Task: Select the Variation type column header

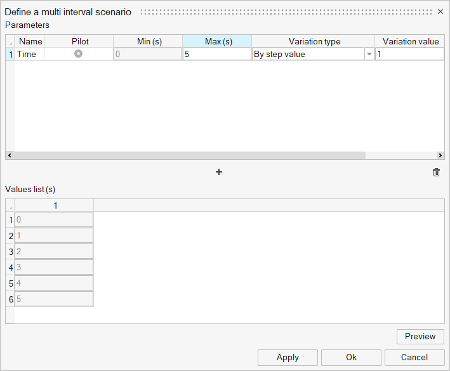Action: [x=314, y=41]
